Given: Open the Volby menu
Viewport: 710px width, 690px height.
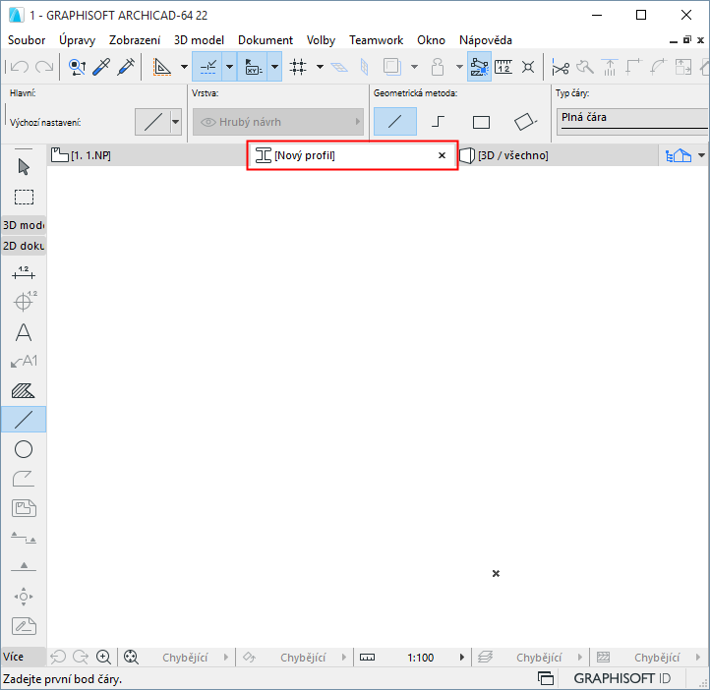Looking at the screenshot, I should pyautogui.click(x=321, y=40).
